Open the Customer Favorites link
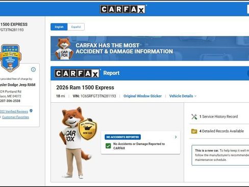The image size is (249, 187). click(15, 117)
